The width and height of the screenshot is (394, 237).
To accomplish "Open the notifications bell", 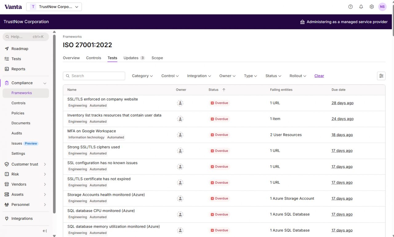I will (x=361, y=7).
